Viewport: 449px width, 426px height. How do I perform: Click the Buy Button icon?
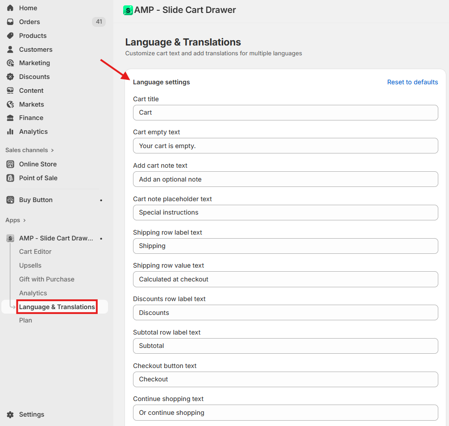[x=10, y=200]
